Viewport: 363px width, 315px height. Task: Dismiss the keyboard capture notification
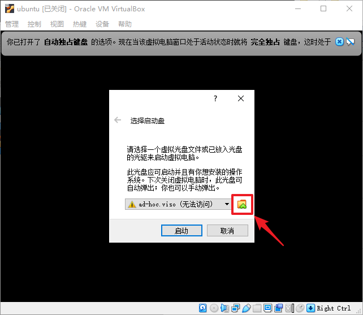(339, 42)
